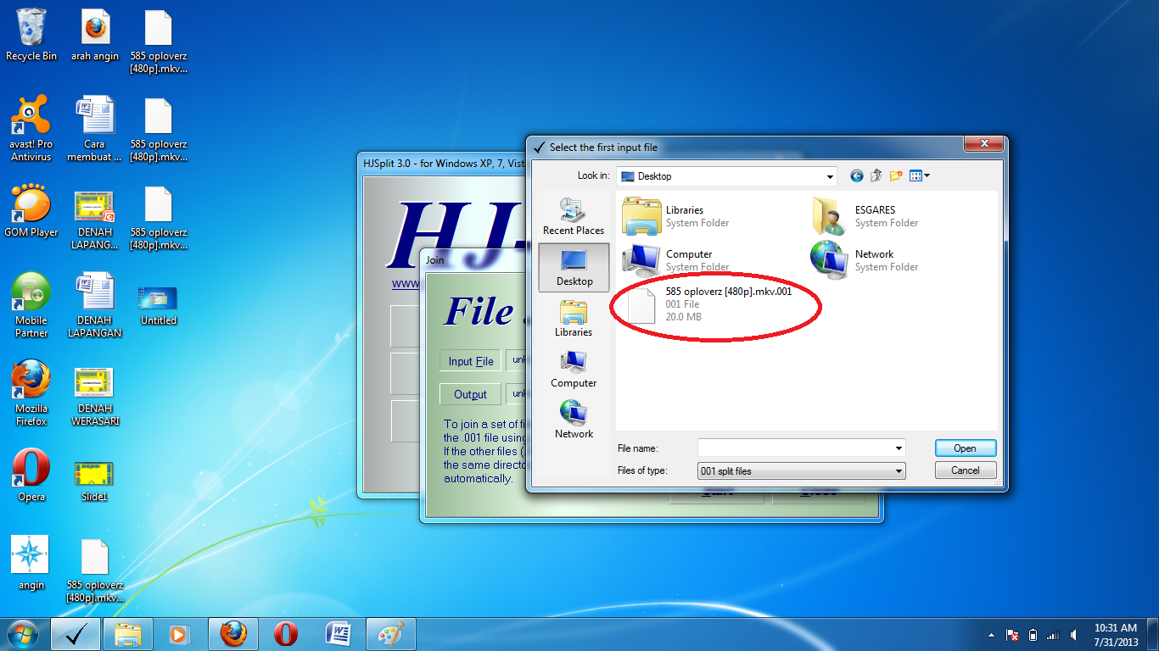Click the network signal tray icon
Viewport: 1159px width, 651px height.
click(x=1053, y=635)
